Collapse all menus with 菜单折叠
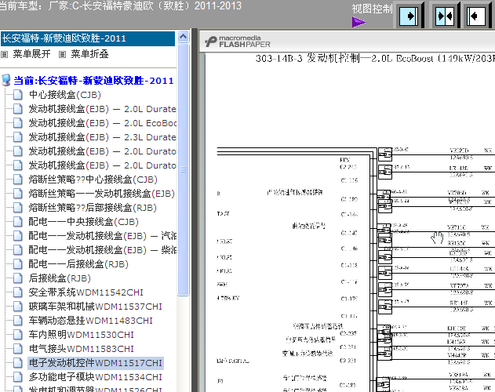This screenshot has width=495, height=392. (89, 54)
